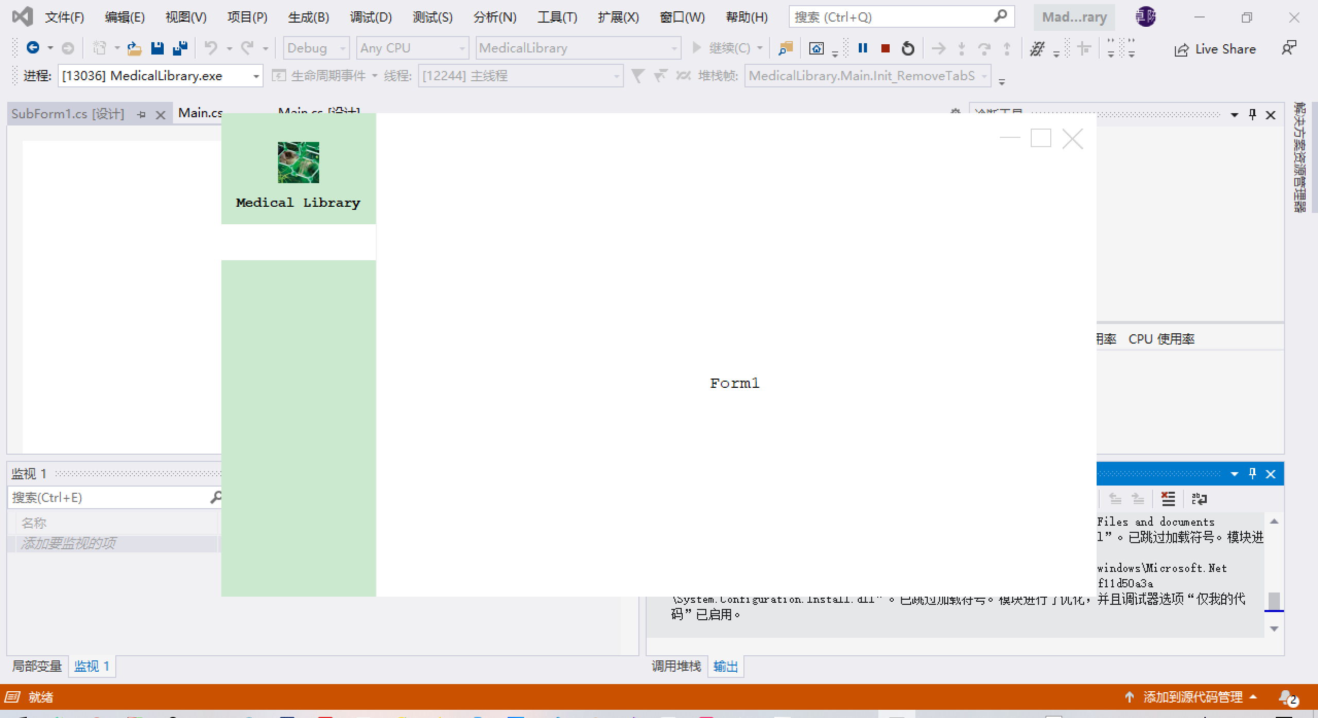Switch to the 调用堆栈 tab
This screenshot has height=718, width=1318.
click(x=677, y=666)
